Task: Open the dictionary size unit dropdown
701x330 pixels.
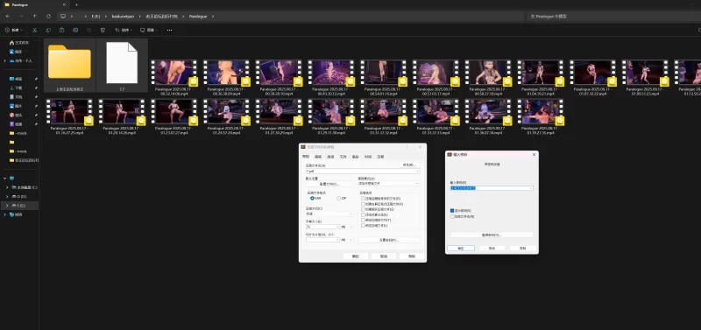Action: tap(350, 227)
